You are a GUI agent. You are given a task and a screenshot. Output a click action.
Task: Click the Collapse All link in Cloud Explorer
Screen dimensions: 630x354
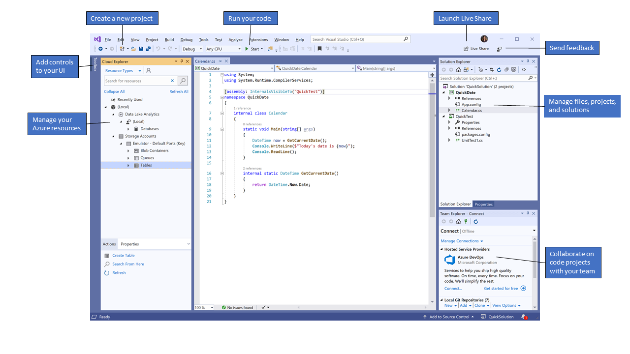(x=114, y=91)
